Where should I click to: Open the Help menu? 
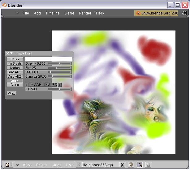tap(100, 13)
